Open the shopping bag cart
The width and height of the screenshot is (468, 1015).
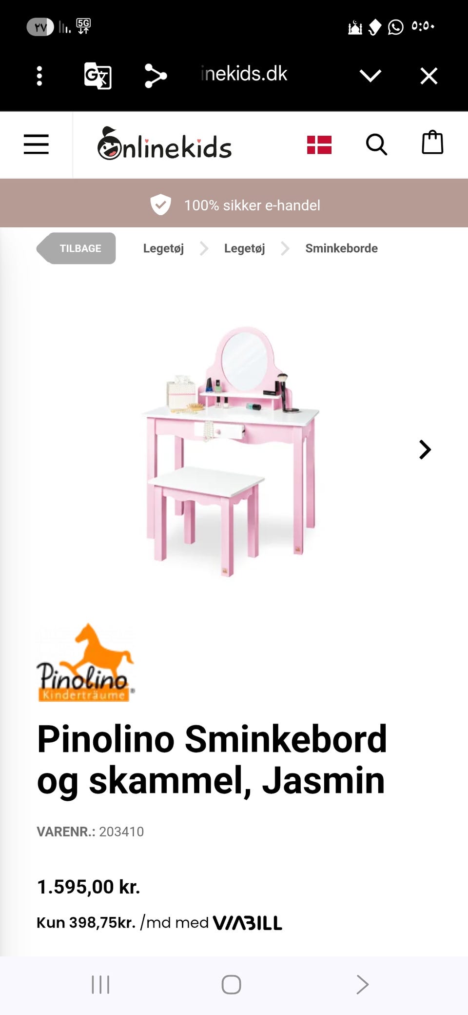coord(432,142)
